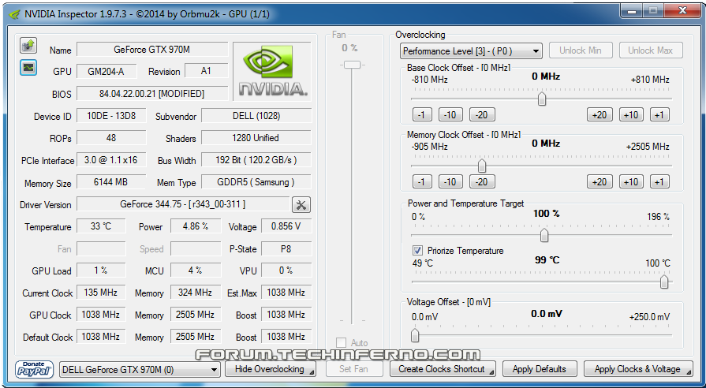Decrease memory clock offset by 20
Screen dimensions: 706x388
482,182
